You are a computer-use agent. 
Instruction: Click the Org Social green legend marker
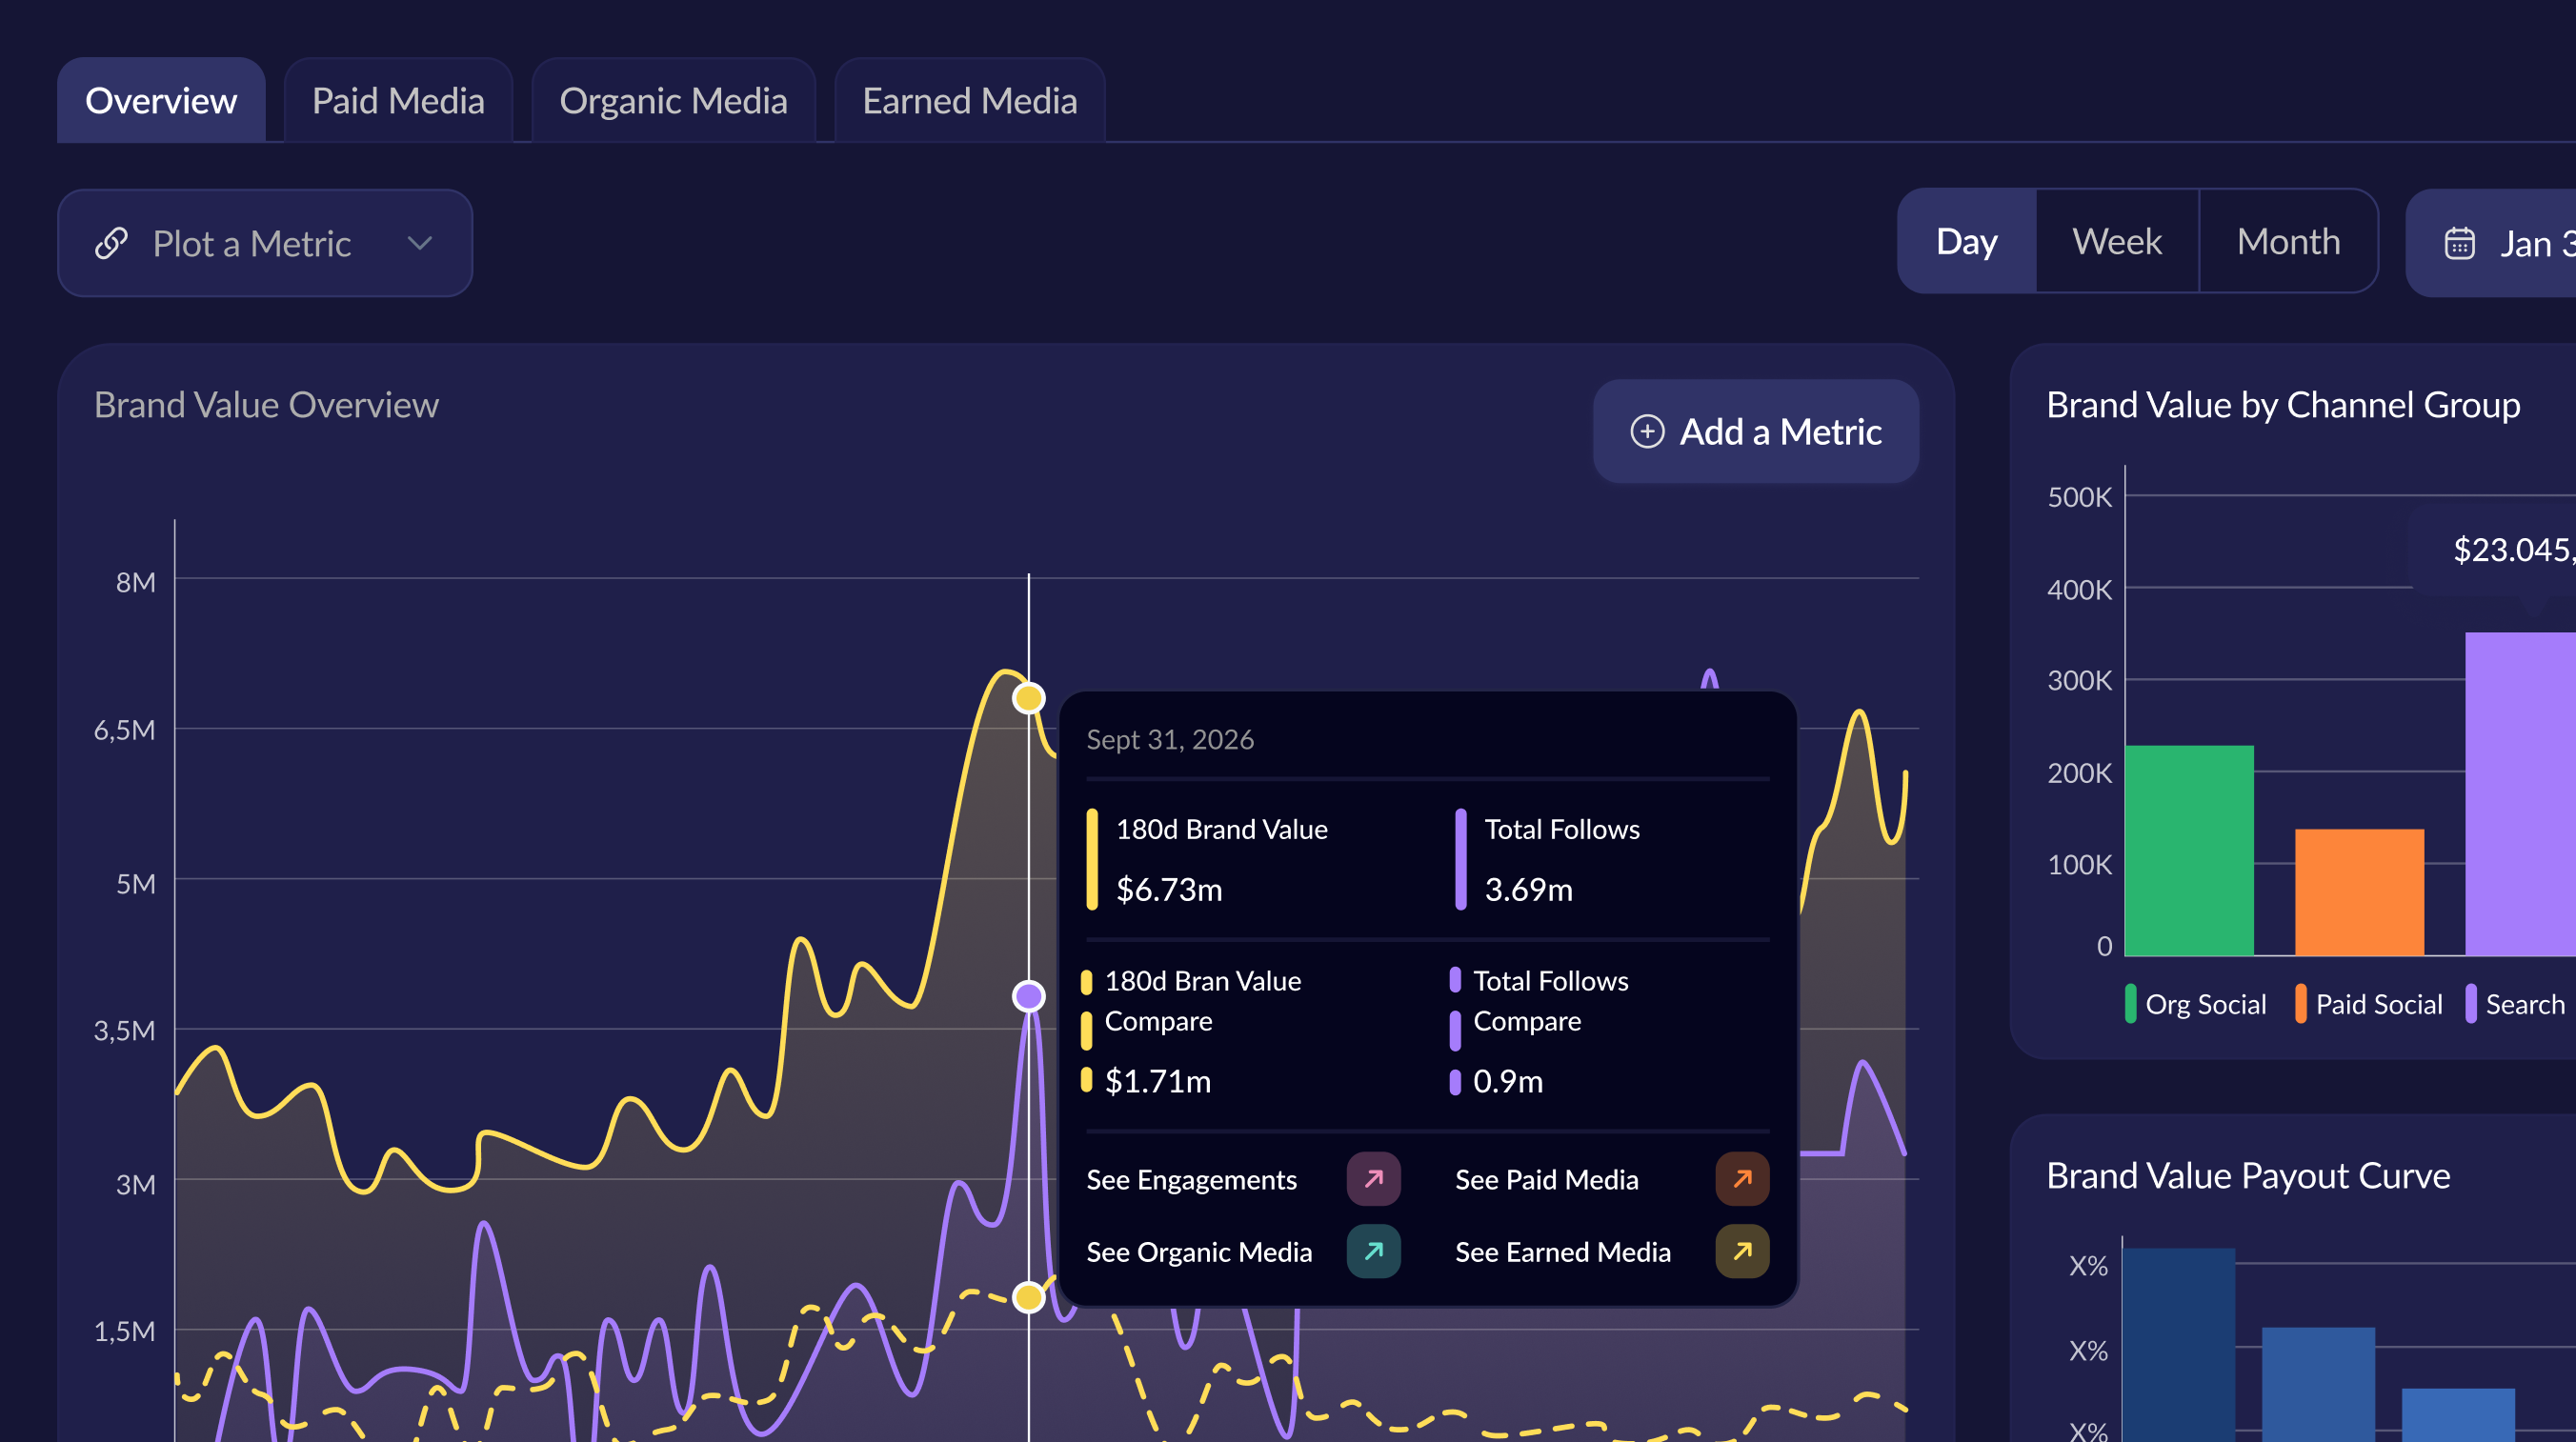click(x=2130, y=1003)
